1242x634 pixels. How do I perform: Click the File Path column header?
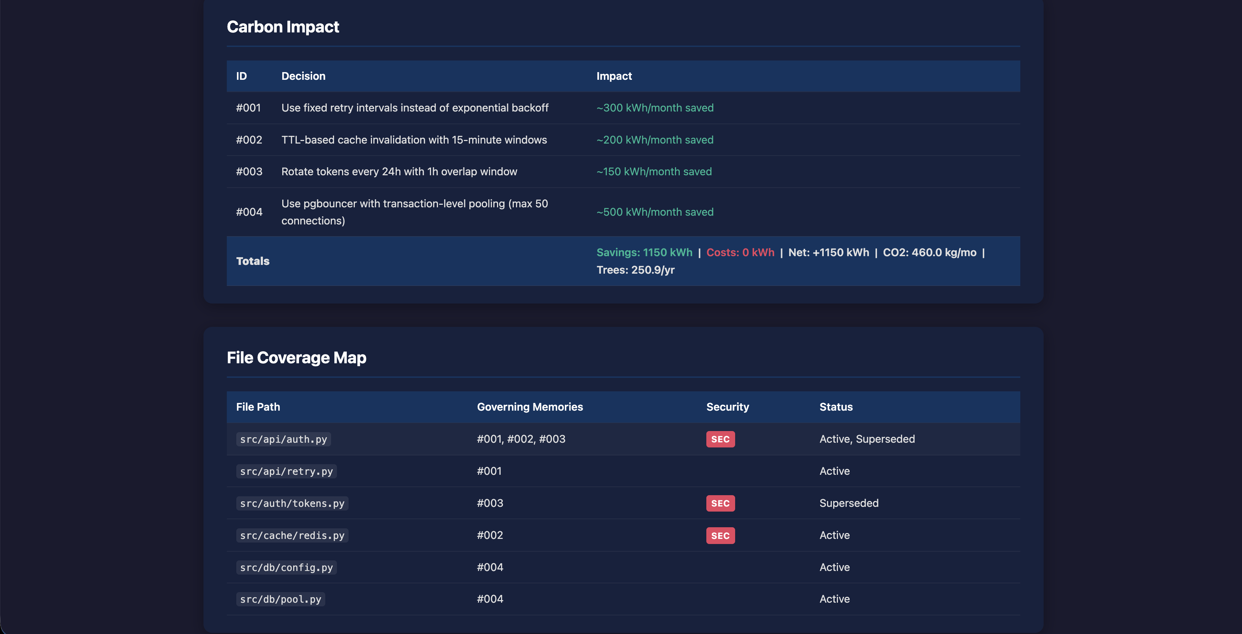point(258,407)
